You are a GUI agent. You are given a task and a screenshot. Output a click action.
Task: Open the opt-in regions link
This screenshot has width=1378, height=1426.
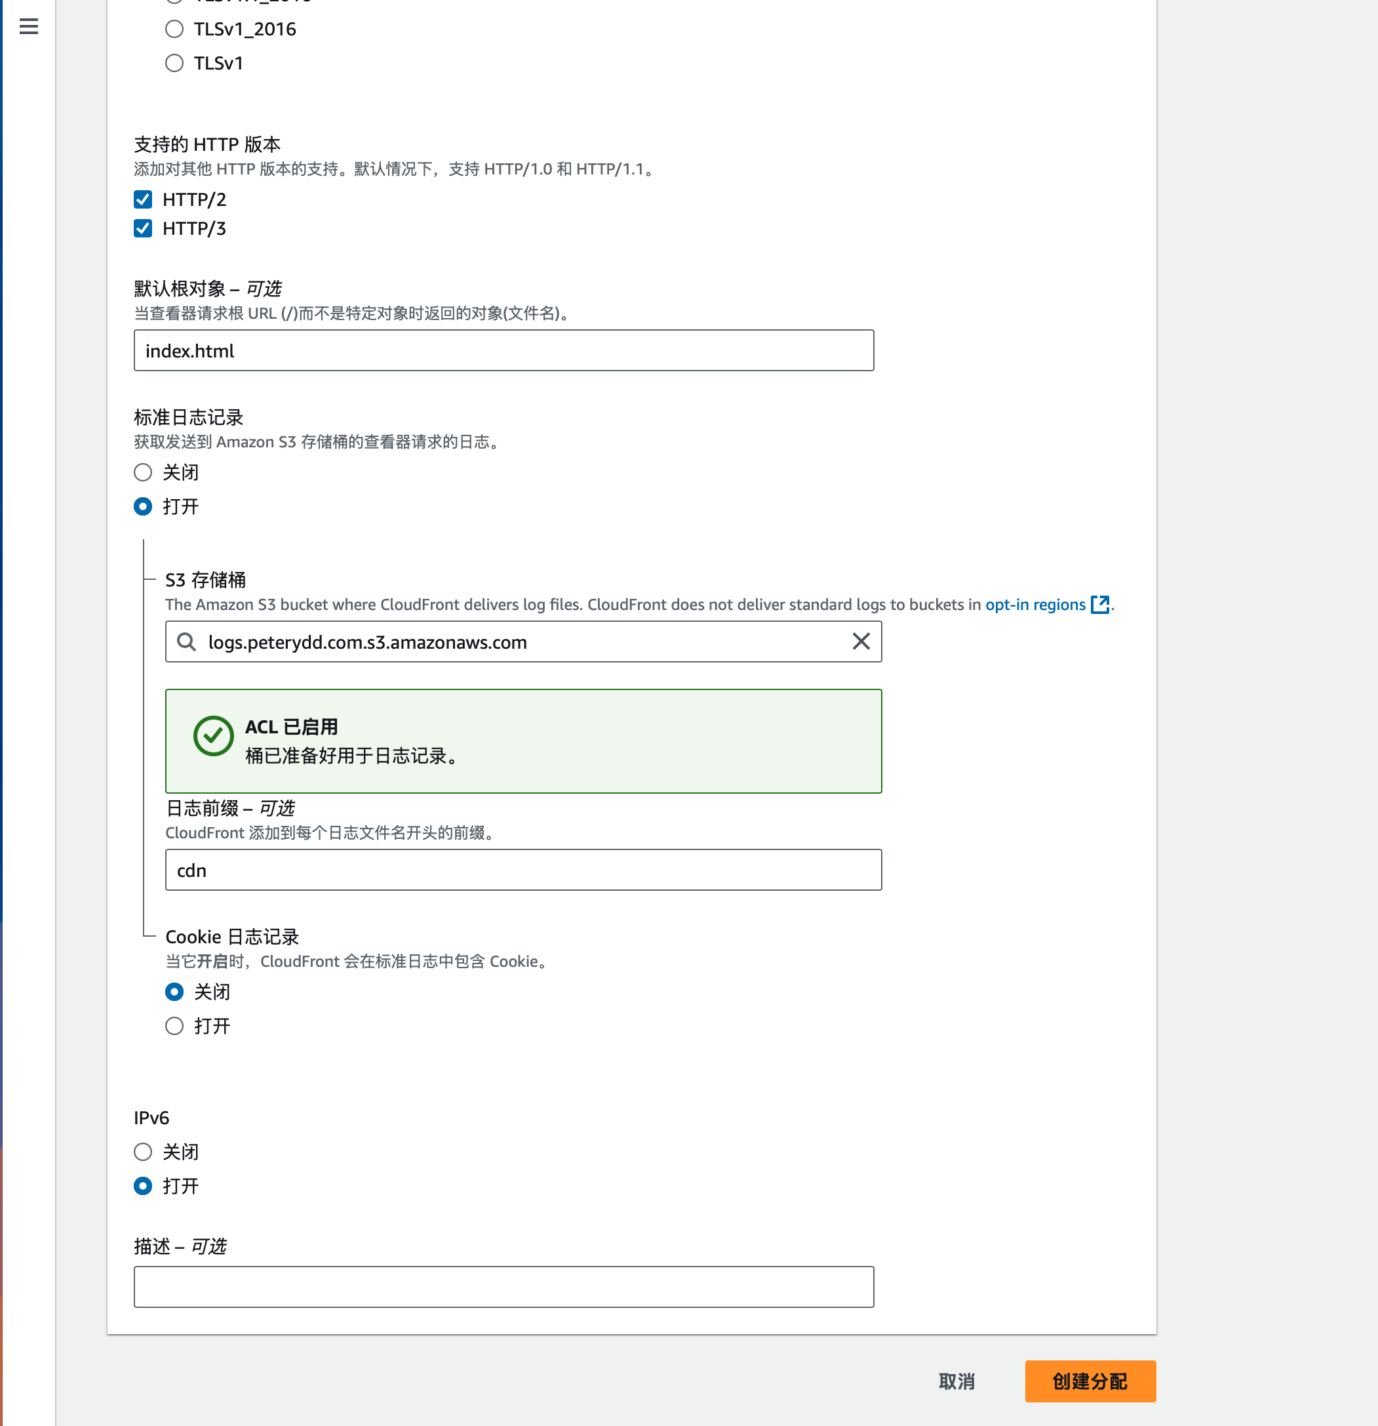click(1034, 605)
